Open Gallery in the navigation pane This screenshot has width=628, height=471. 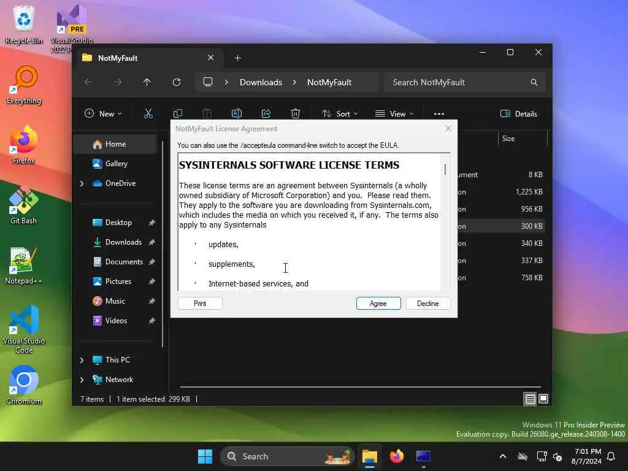(x=116, y=163)
